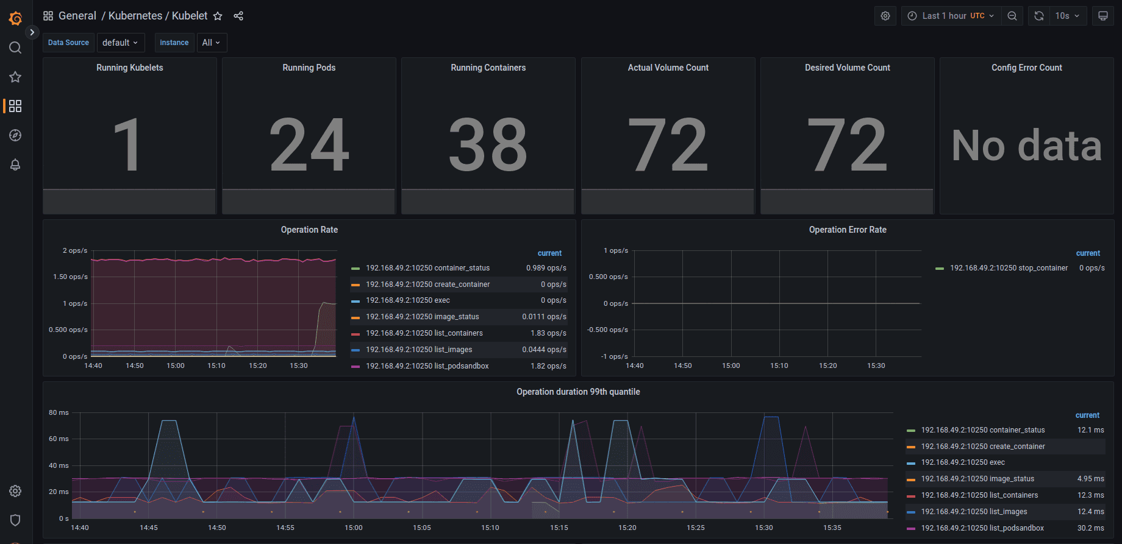Click the 1.83 ops/s value for list_containers
1122x544 pixels.
click(548, 333)
